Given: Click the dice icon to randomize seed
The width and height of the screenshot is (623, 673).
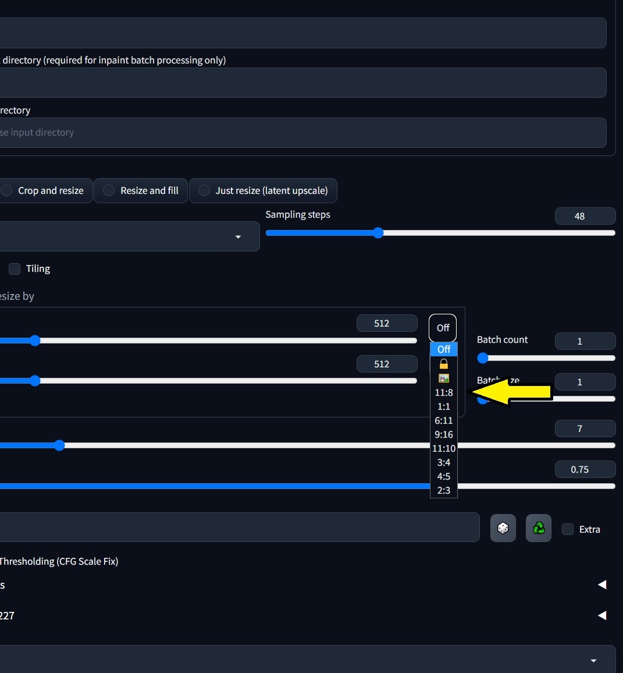Looking at the screenshot, I should [503, 528].
